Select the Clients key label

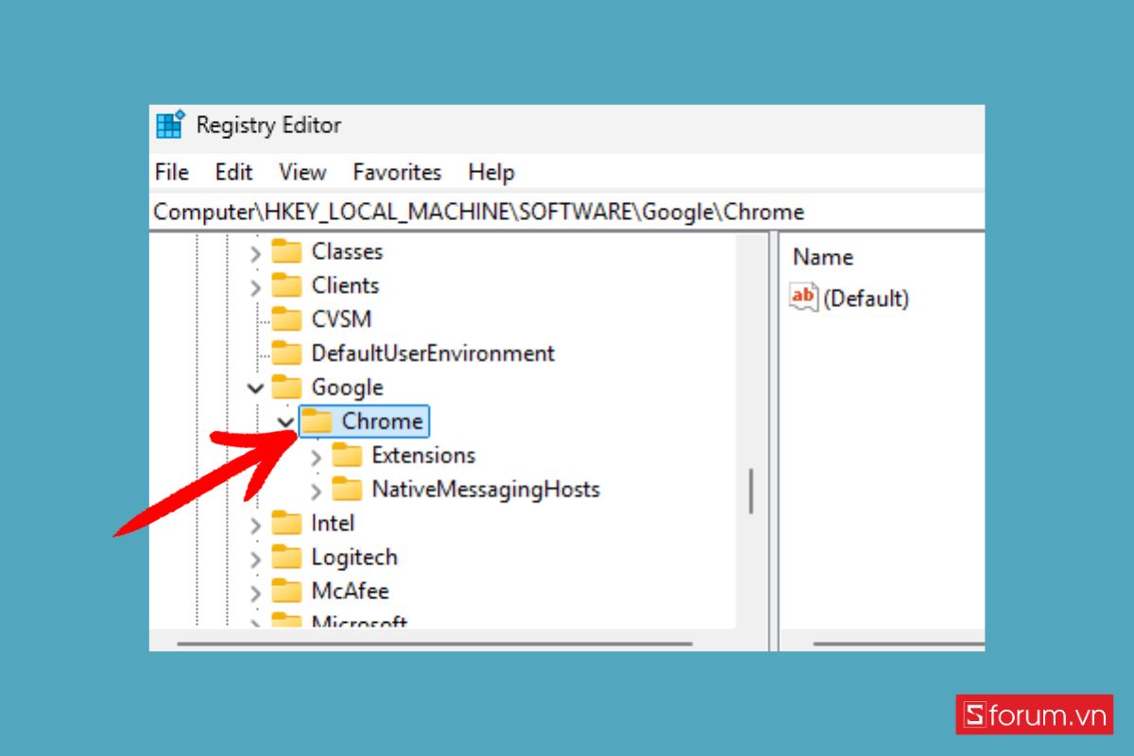pyautogui.click(x=345, y=285)
